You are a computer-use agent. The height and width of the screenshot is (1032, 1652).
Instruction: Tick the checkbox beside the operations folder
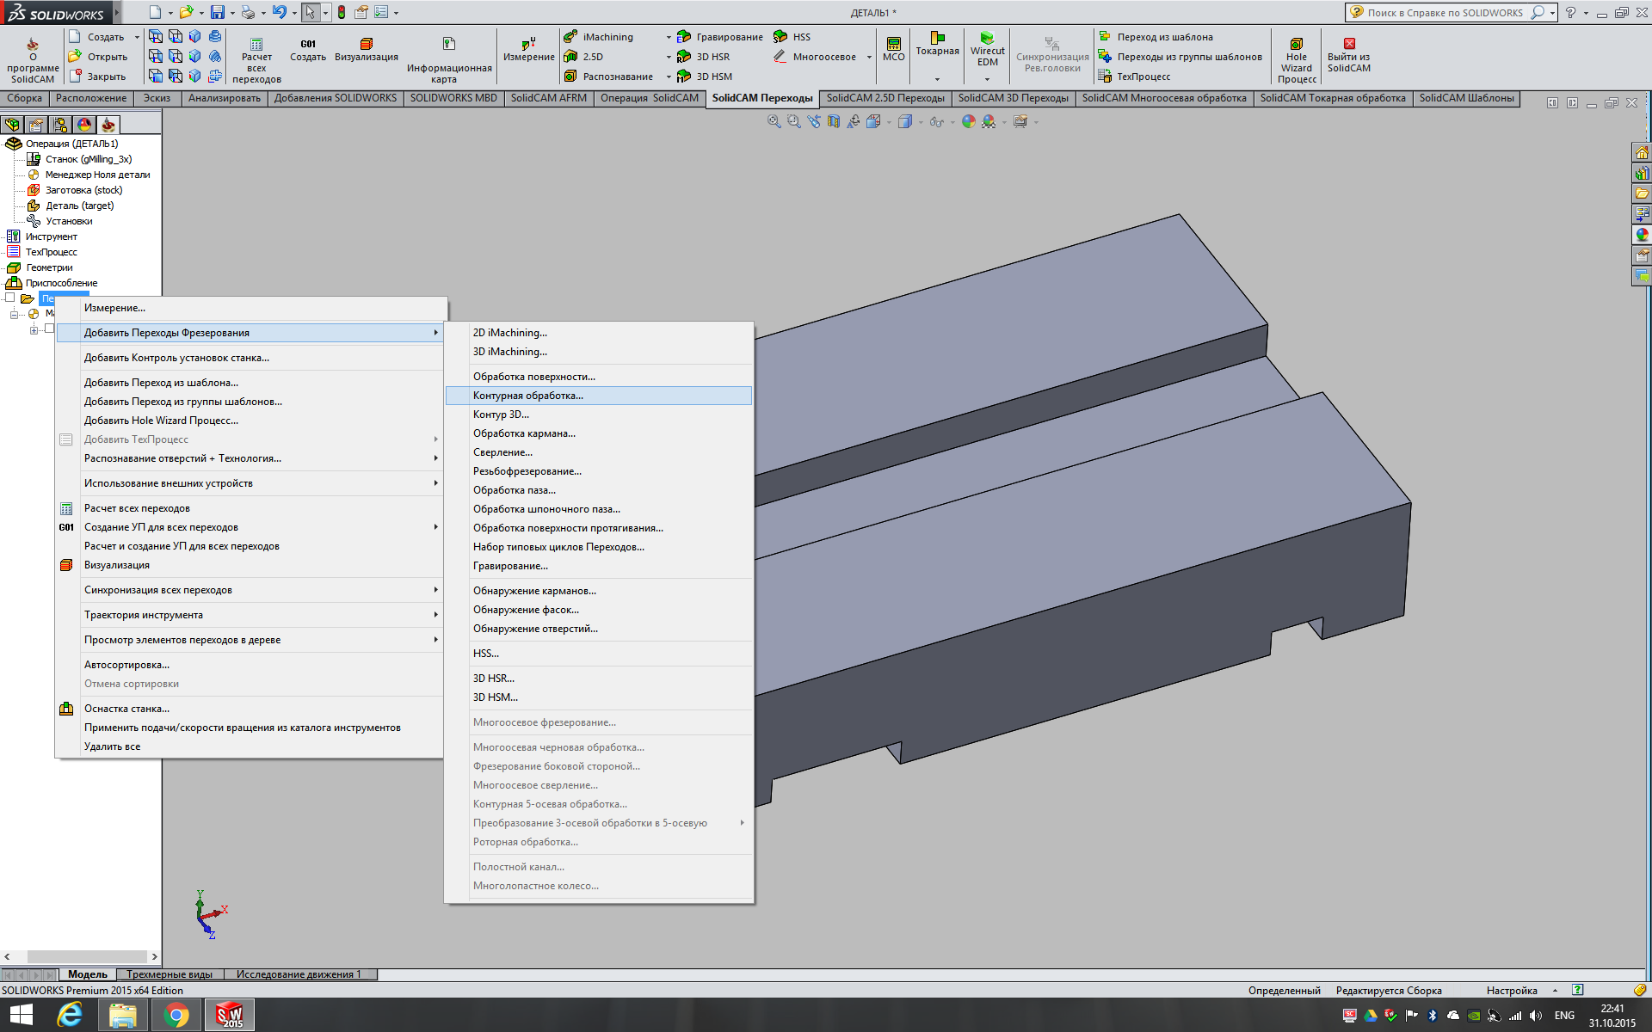tap(10, 298)
